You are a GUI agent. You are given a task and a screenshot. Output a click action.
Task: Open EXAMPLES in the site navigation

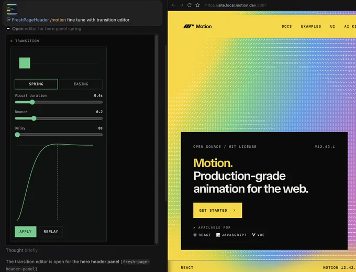(311, 26)
